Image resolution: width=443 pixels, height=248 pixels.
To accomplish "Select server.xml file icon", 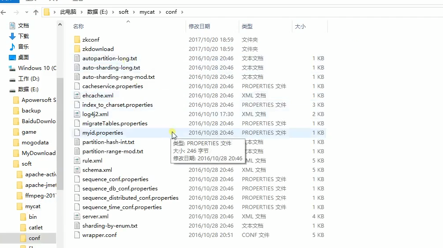I will point(77,217).
